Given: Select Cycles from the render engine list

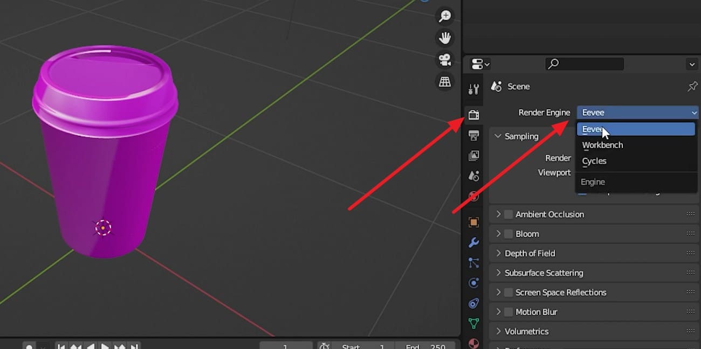Looking at the screenshot, I should pos(594,160).
